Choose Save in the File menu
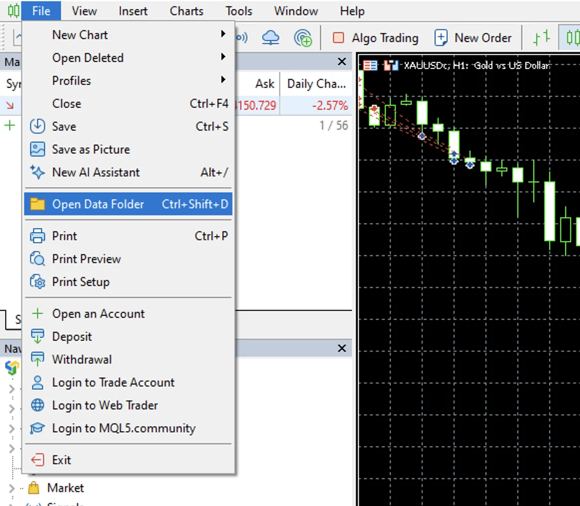 point(128,126)
